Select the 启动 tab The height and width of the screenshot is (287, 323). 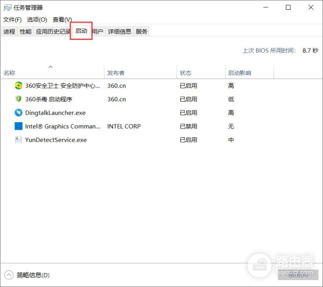pyautogui.click(x=81, y=31)
